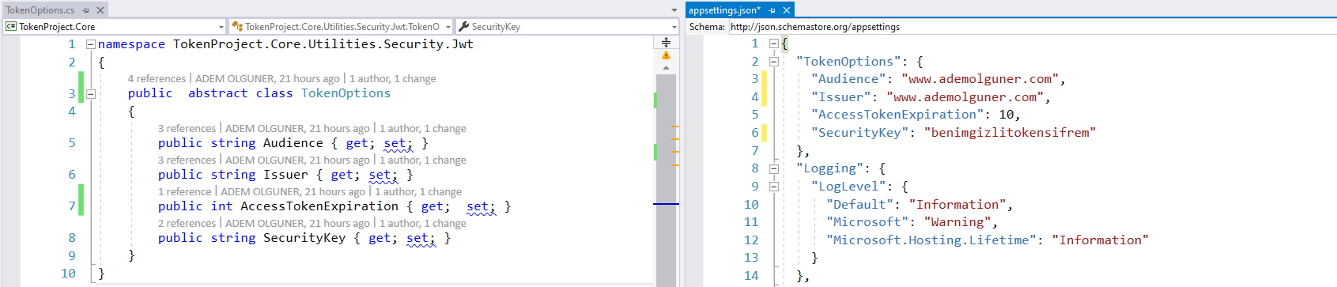The width and height of the screenshot is (1337, 287).
Task: Click the "benimgizlitokensifrem" value
Action: (1010, 133)
